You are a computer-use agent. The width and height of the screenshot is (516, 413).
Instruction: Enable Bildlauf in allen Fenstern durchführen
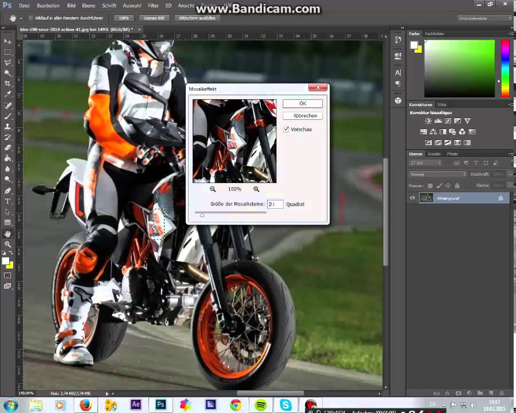[30, 18]
